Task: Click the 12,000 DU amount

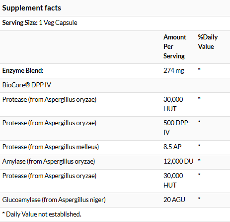Action: (x=178, y=161)
